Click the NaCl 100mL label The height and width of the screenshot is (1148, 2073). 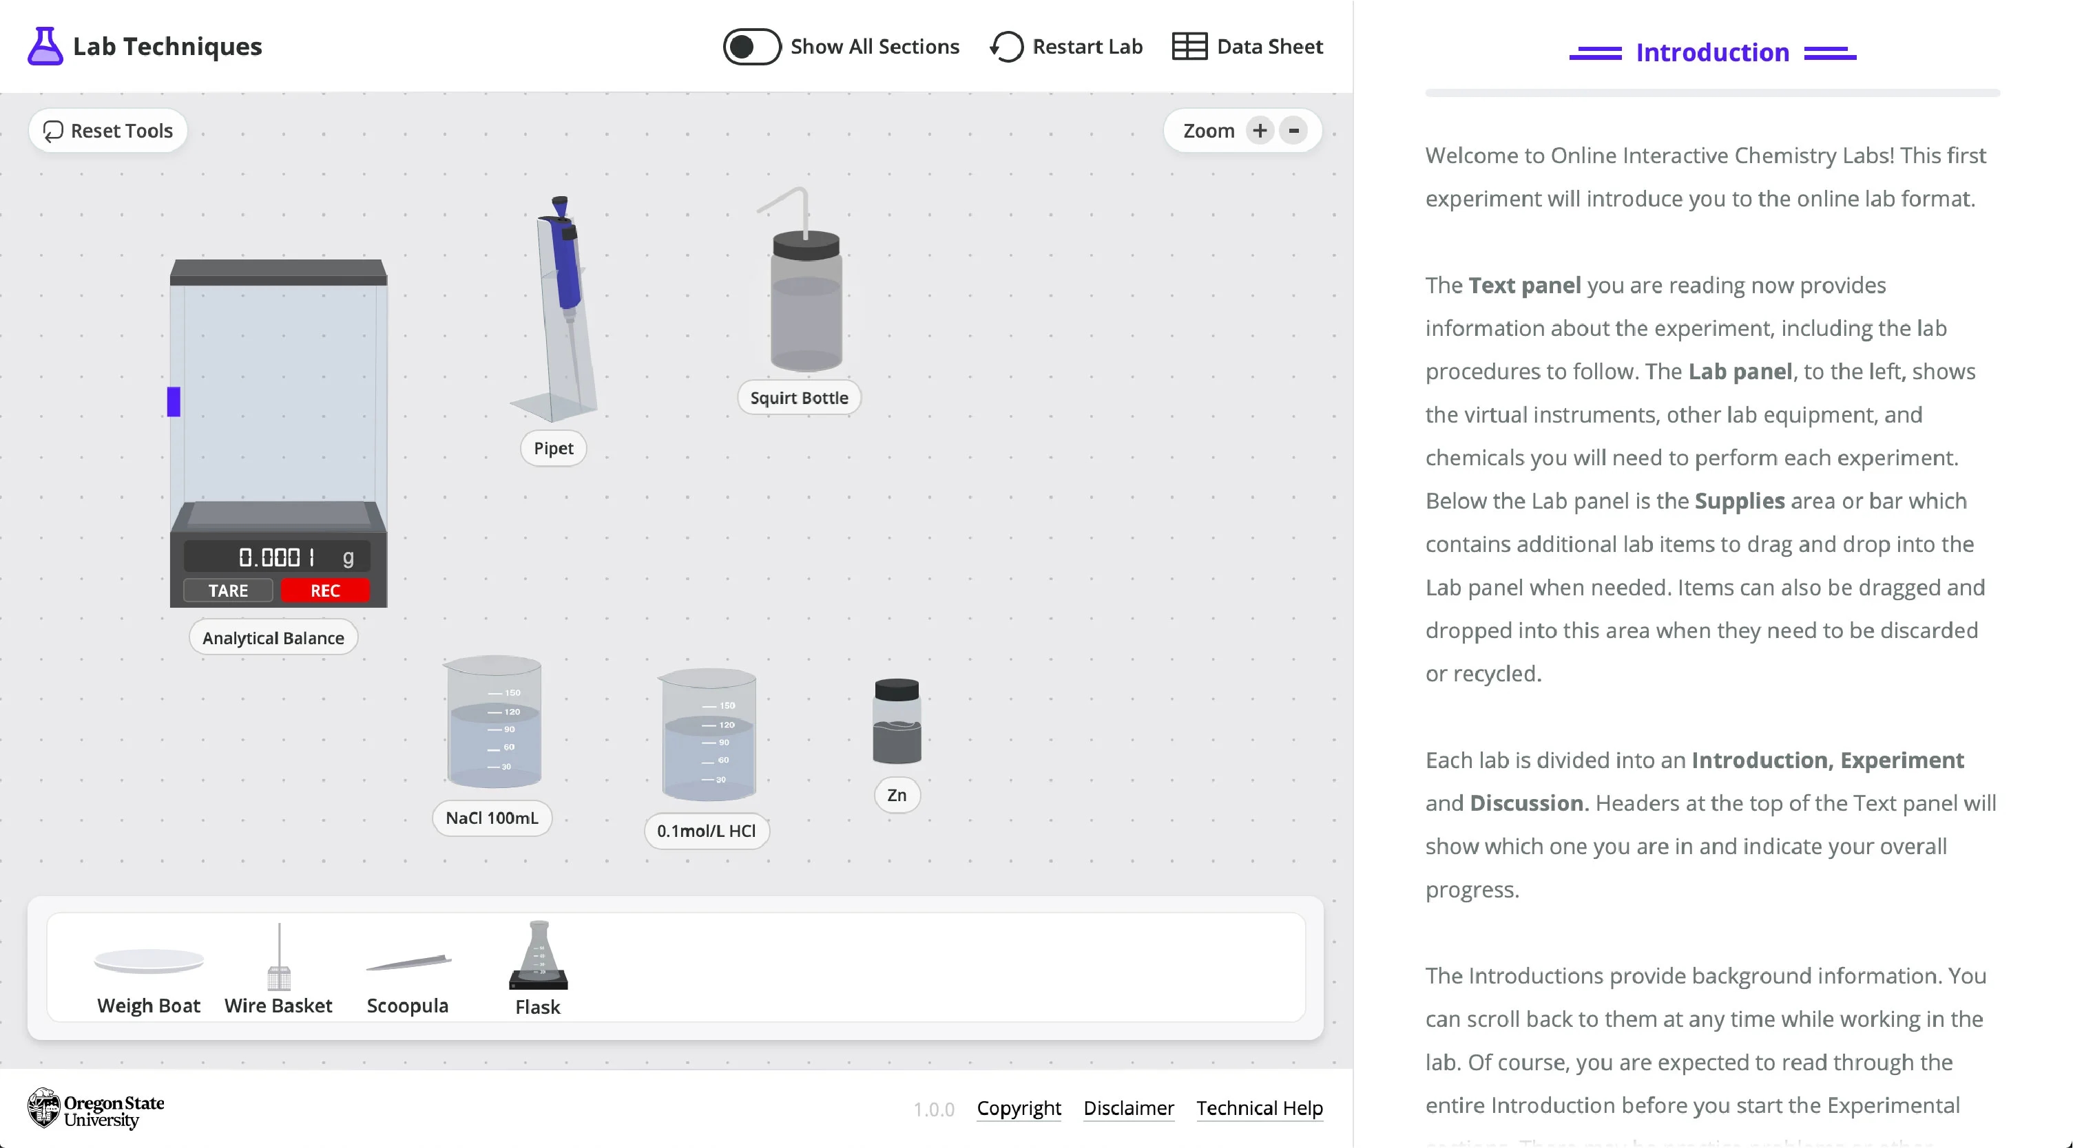click(x=492, y=818)
